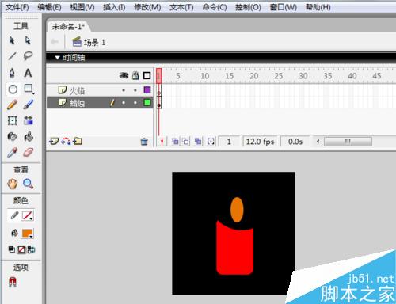
Task: Click the fill color bucket icon
Action: coord(14,233)
